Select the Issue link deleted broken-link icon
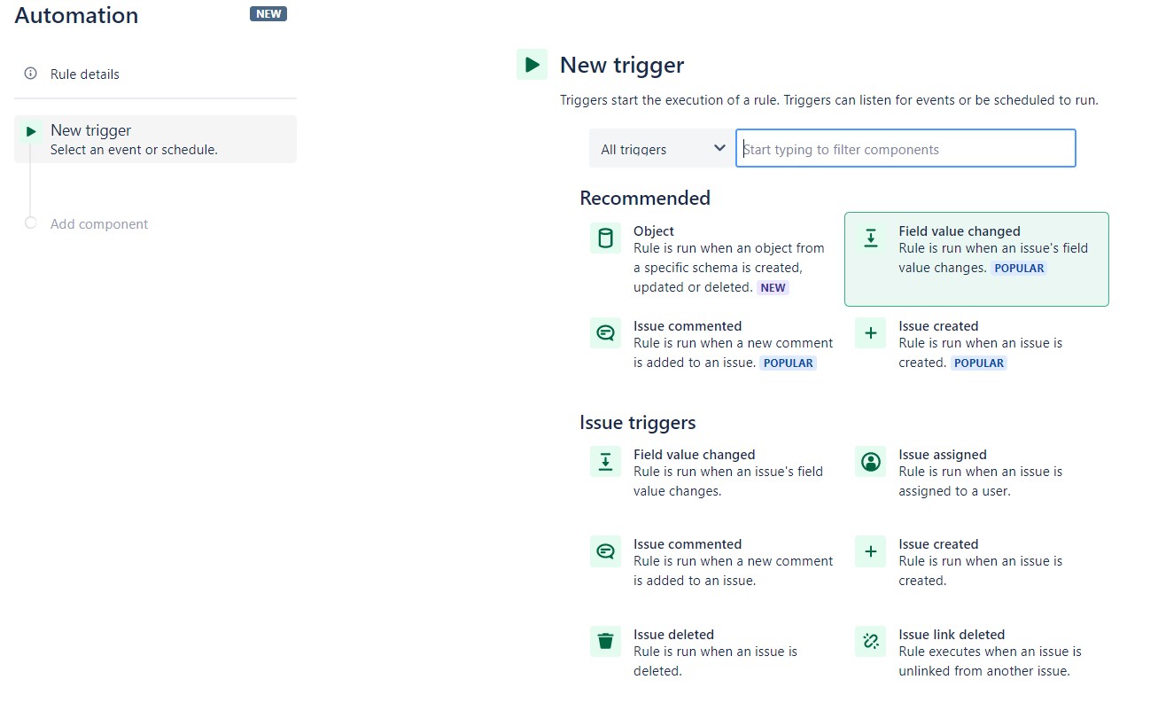 tap(869, 641)
